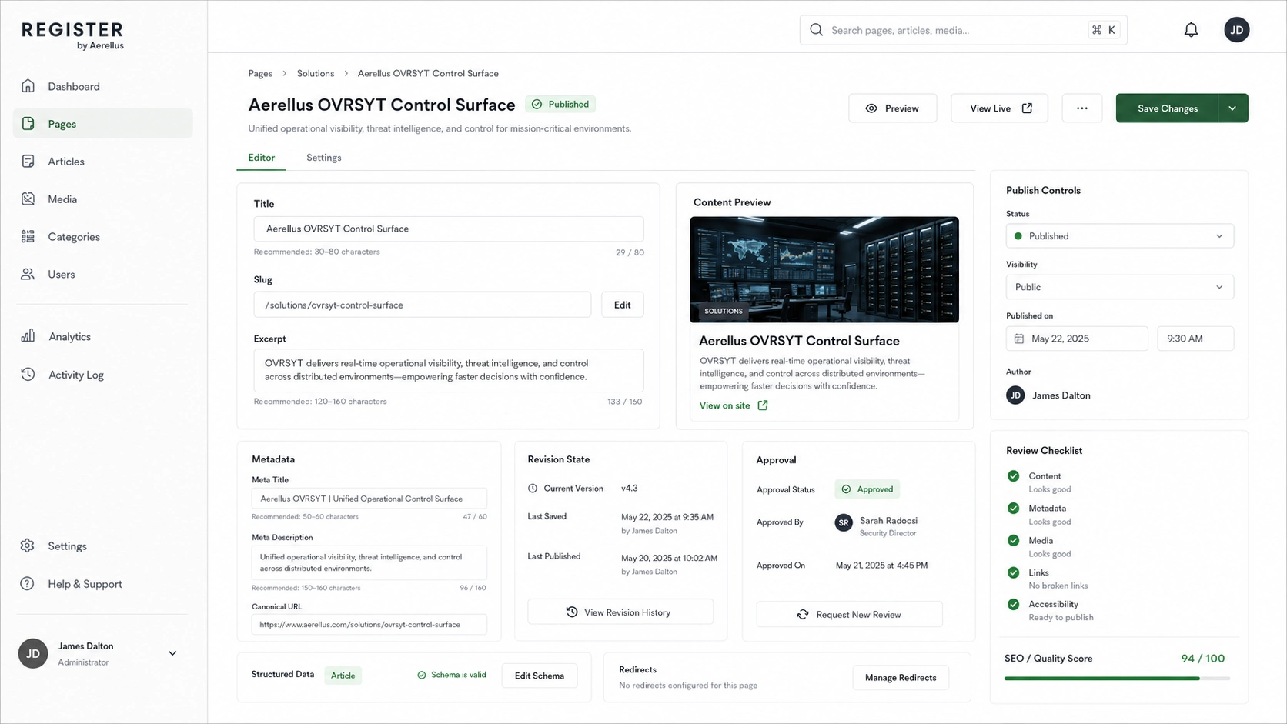
Task: Click the JD profile avatar in top bar
Action: pos(1237,30)
